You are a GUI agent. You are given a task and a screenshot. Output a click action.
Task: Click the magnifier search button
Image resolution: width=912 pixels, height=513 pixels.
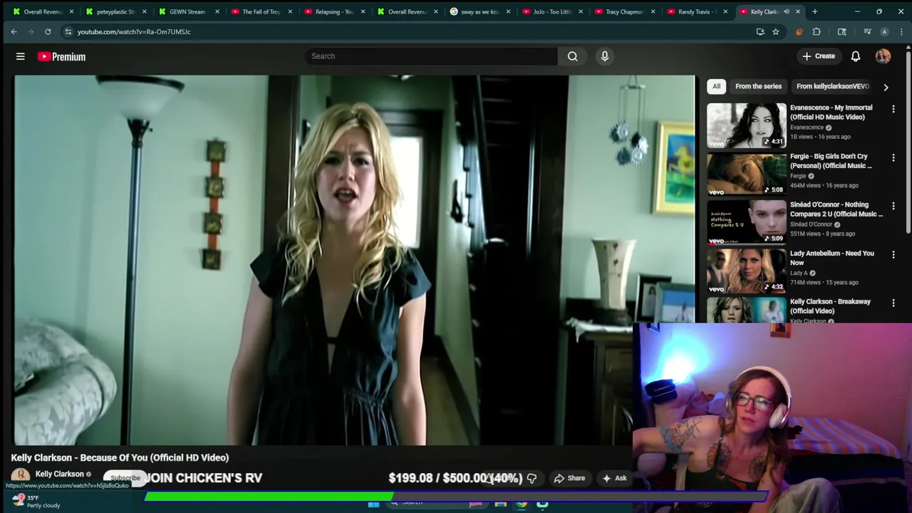point(573,56)
